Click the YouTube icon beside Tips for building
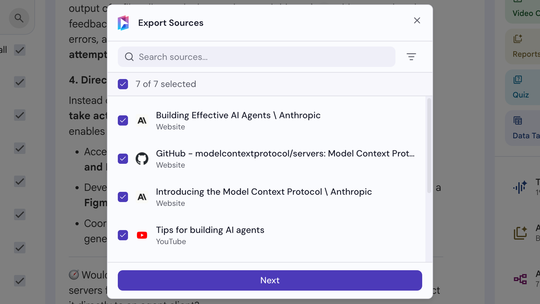Screen dimensions: 540x304 click(142, 235)
